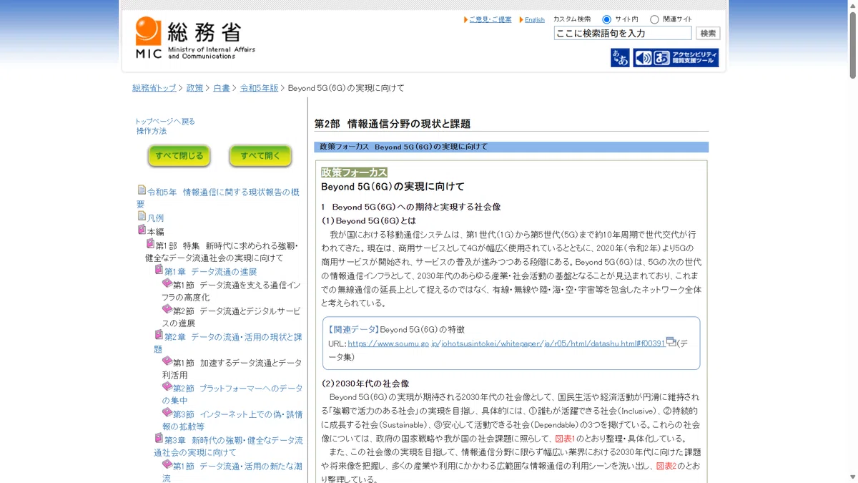Expand 第2章 データの流通・活用の現状と課題
Image resolution: width=858 pixels, height=483 pixels.
(x=228, y=343)
